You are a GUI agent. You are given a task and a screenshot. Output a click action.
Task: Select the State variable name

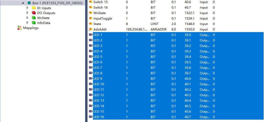tap(97, 24)
